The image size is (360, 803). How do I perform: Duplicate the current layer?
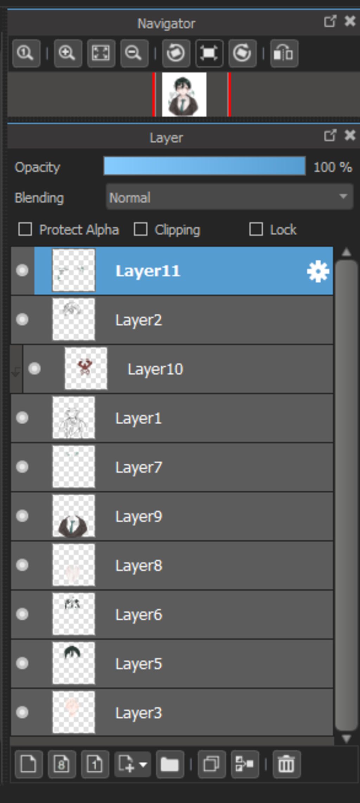click(211, 764)
